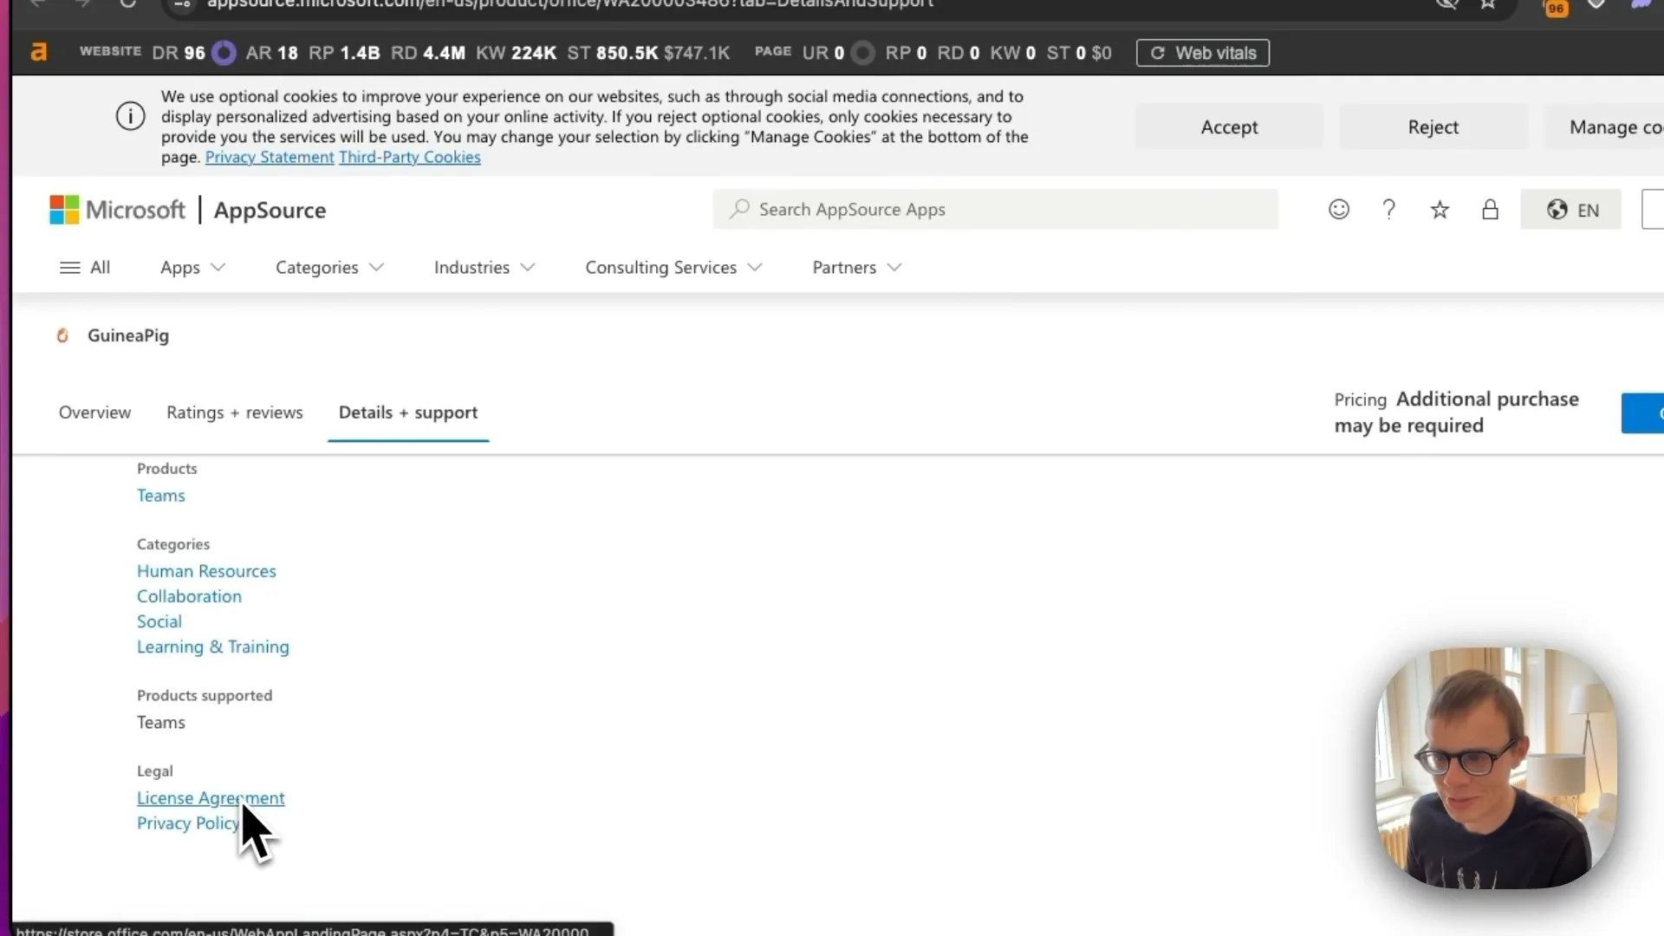Click the cookie banner info icon
The width and height of the screenshot is (1664, 936).
coord(131,116)
